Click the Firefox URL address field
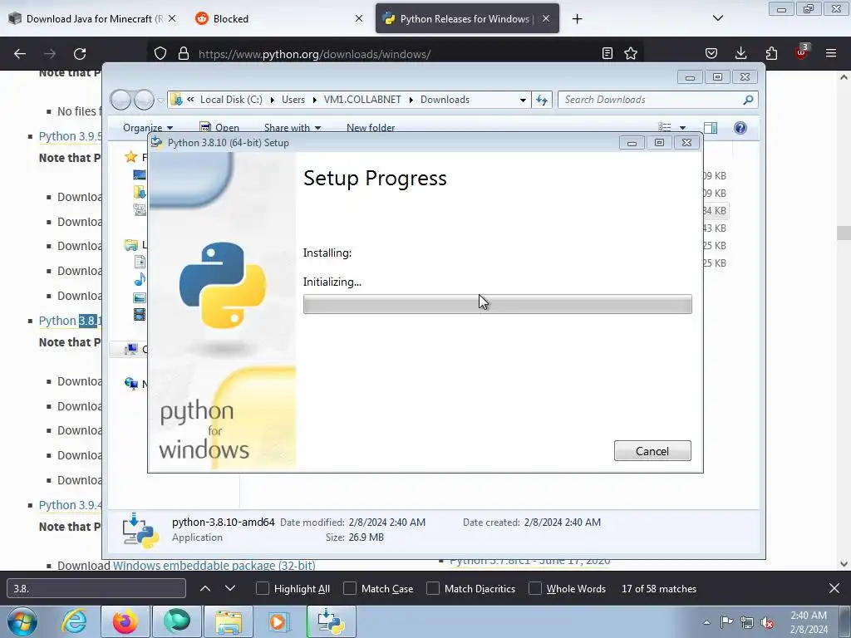 pos(396,54)
